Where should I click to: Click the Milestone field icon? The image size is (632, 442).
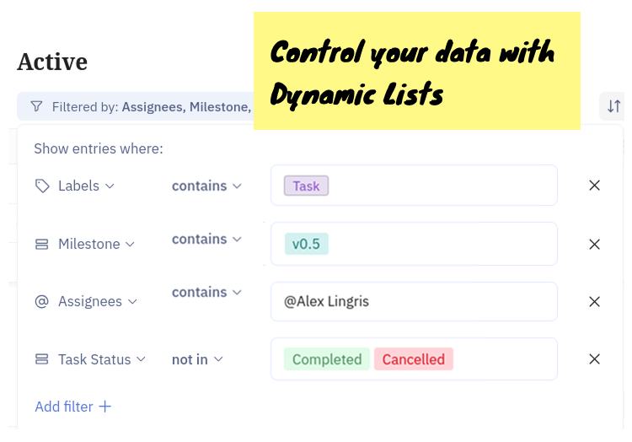coord(42,244)
